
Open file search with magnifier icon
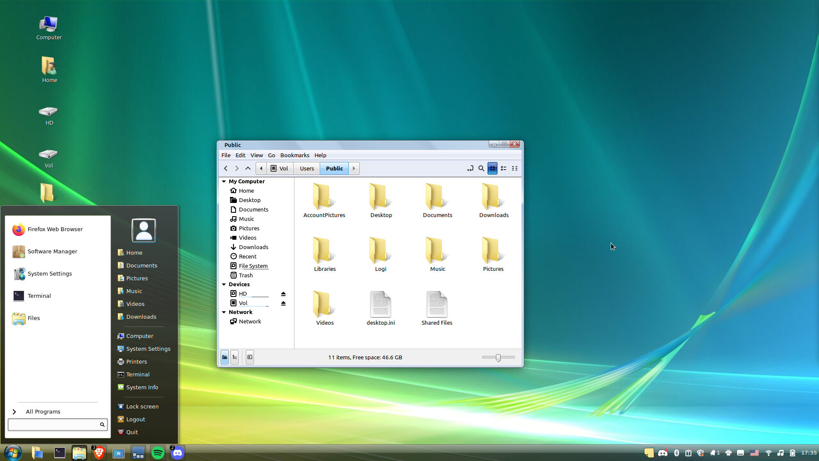coord(481,168)
